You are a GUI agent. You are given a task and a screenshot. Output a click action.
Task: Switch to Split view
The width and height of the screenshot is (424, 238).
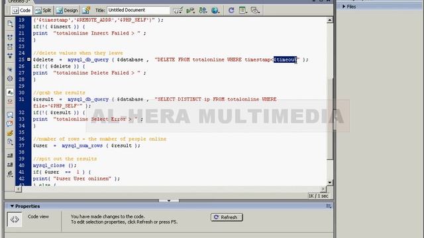pyautogui.click(x=43, y=11)
